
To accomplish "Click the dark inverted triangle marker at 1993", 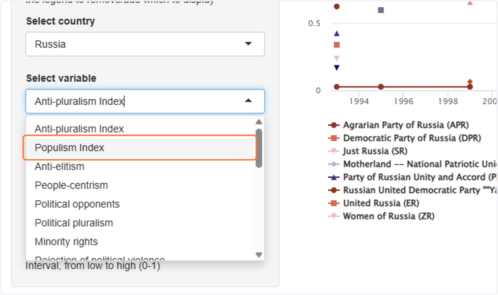I will tap(337, 68).
